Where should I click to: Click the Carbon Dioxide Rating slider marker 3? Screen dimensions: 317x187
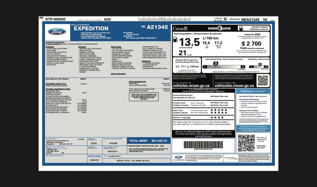[216, 64]
